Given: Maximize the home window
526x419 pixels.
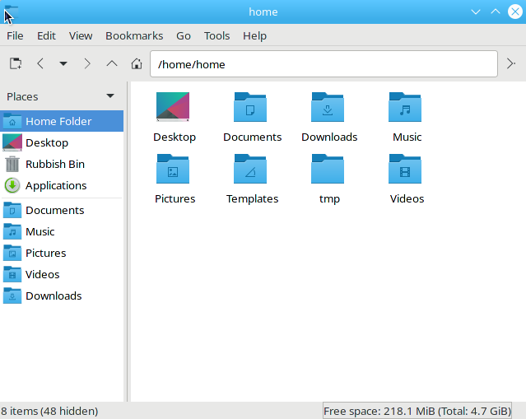Looking at the screenshot, I should (496, 12).
